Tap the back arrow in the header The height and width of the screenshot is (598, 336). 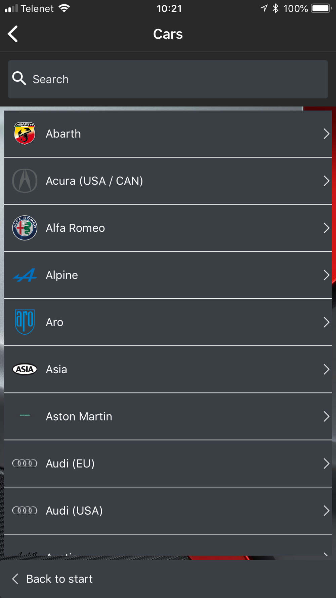pyautogui.click(x=13, y=34)
